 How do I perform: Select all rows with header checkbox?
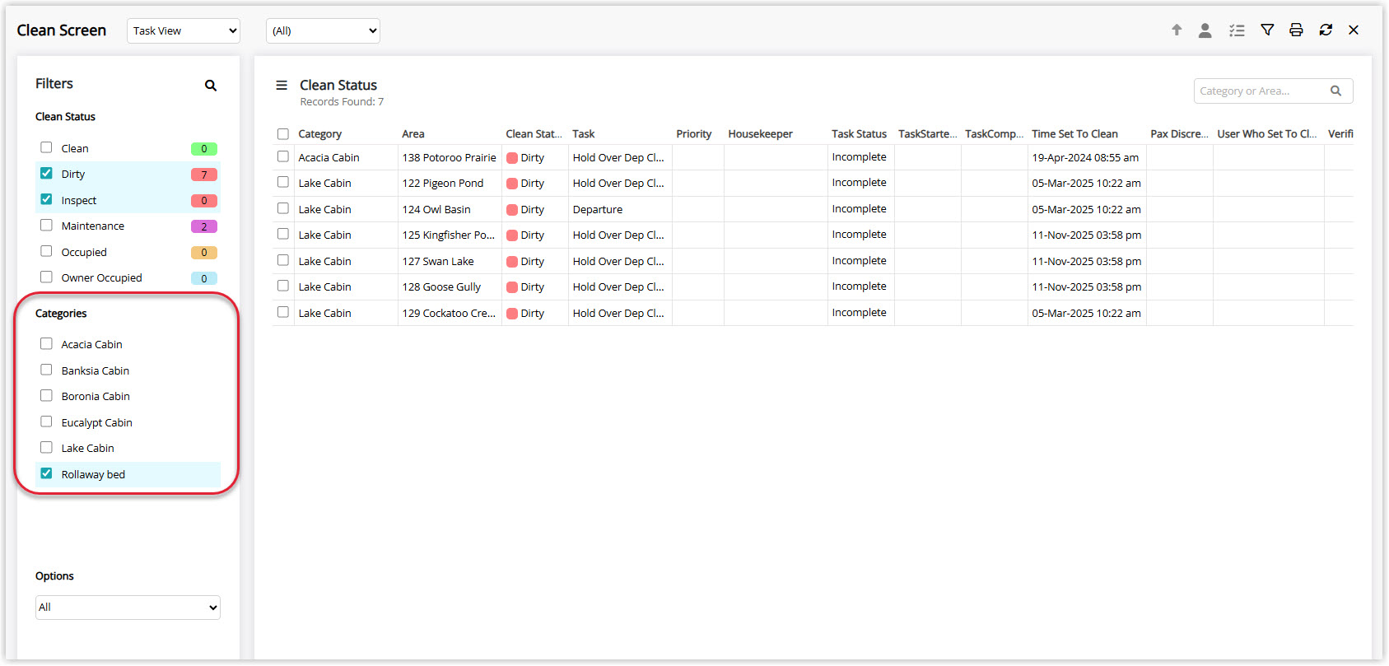click(x=283, y=134)
